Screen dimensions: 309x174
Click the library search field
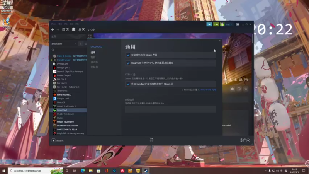click(69, 50)
